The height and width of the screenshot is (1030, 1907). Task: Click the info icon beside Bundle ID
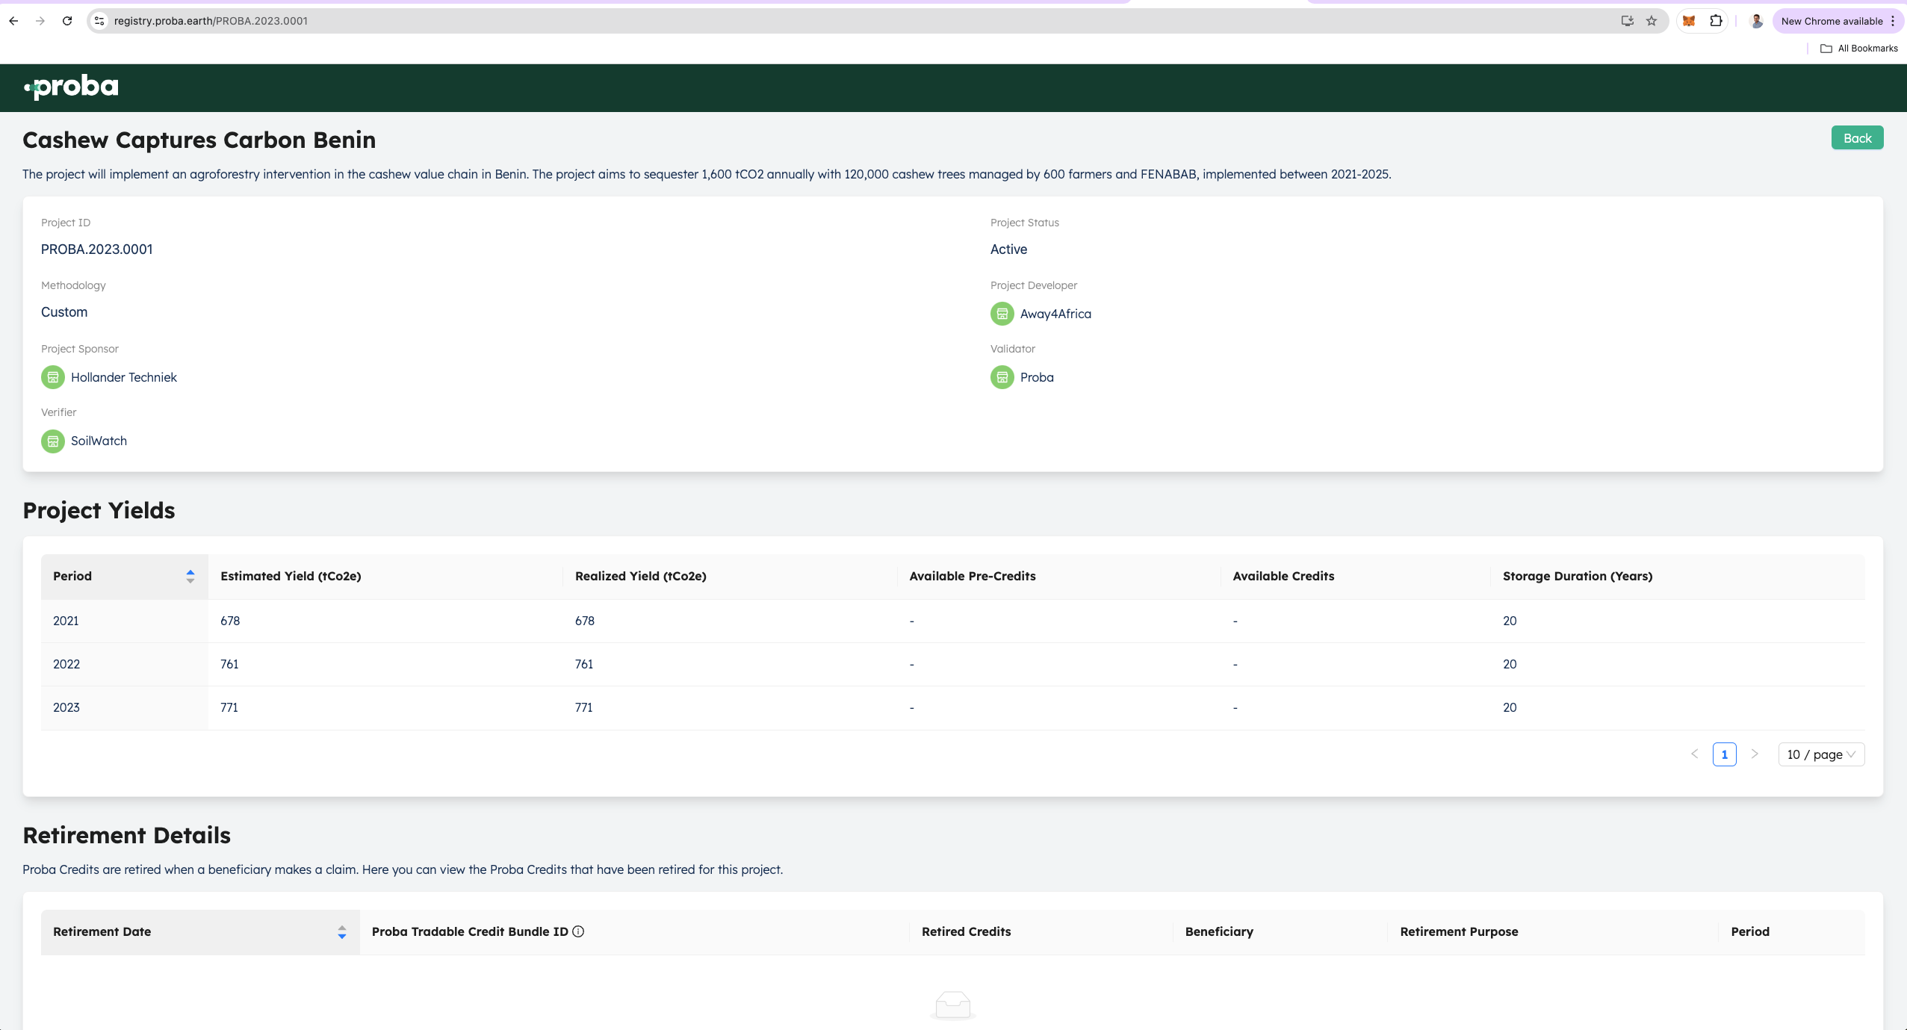click(x=578, y=931)
